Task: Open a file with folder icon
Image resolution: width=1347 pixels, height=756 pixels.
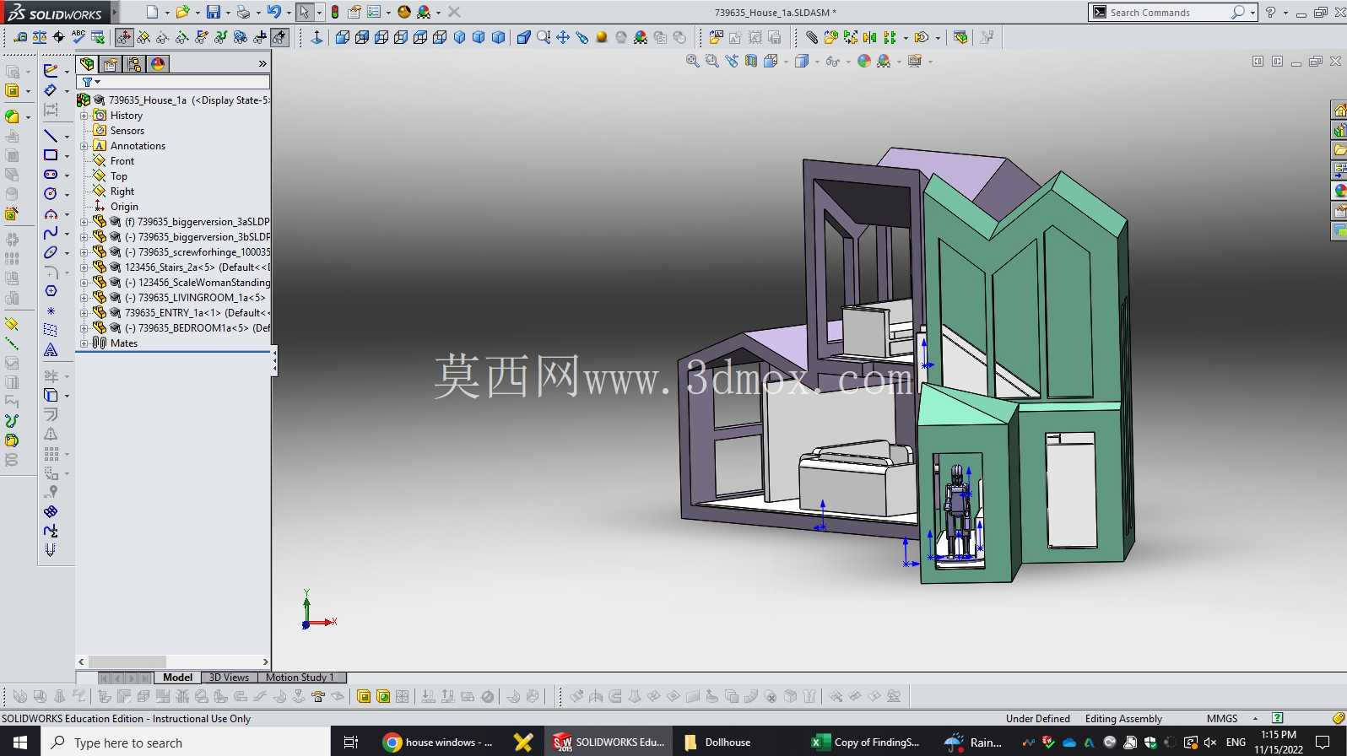Action: [x=181, y=12]
